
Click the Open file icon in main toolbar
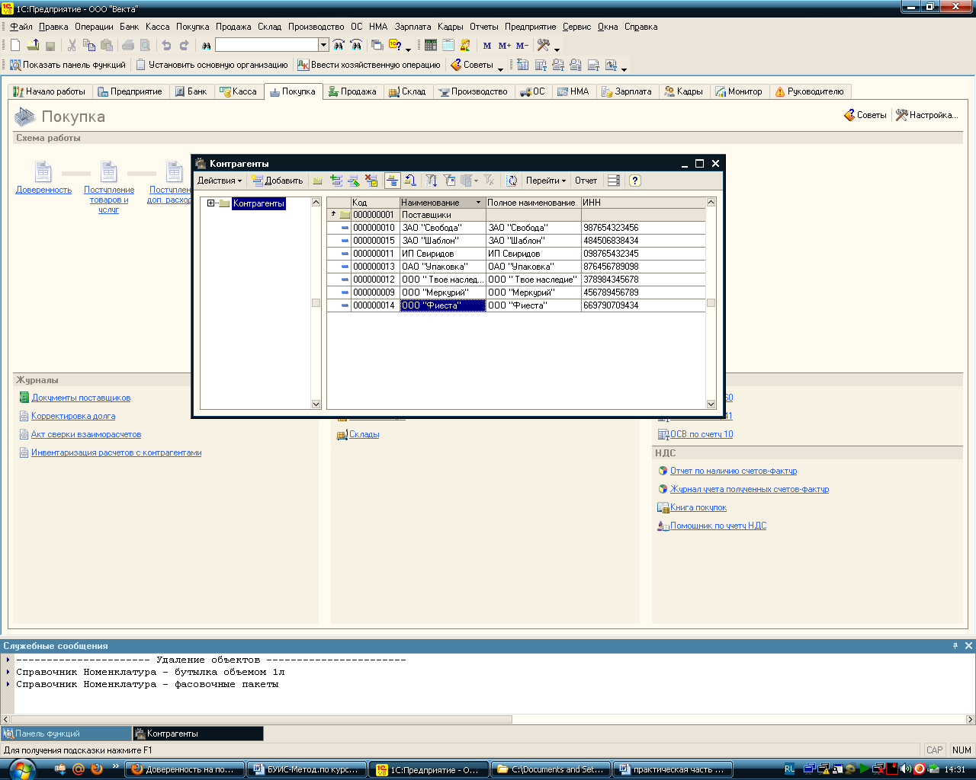coord(33,46)
